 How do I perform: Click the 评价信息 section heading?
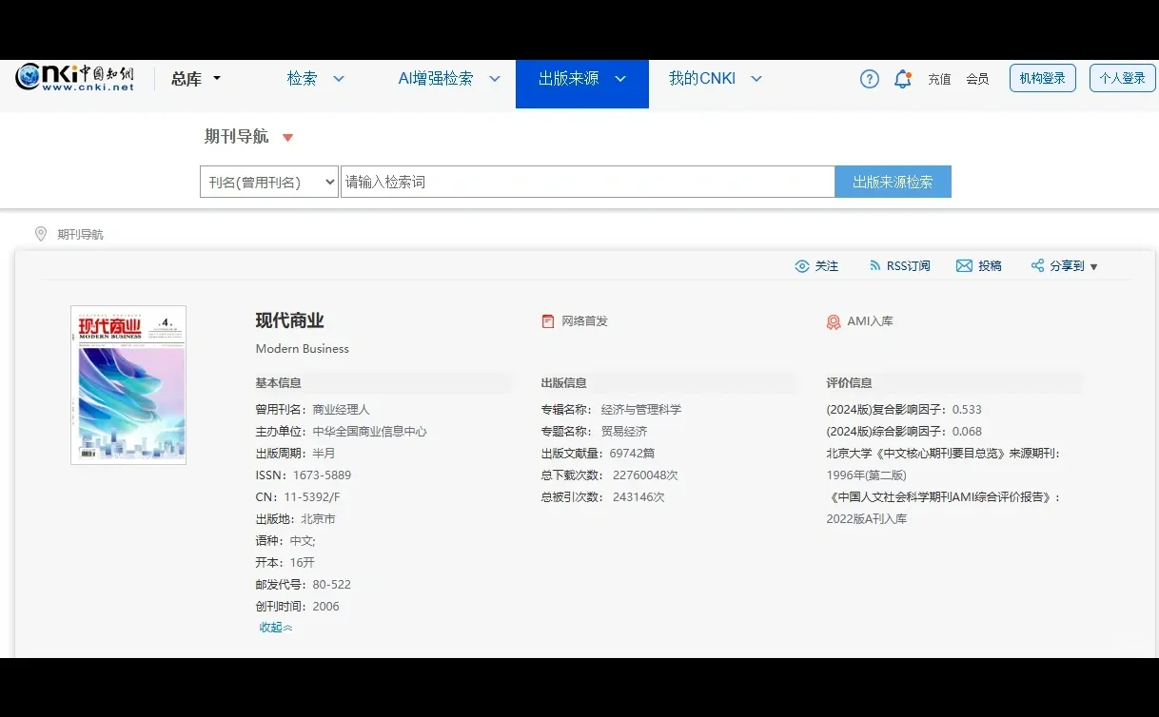coord(849,383)
